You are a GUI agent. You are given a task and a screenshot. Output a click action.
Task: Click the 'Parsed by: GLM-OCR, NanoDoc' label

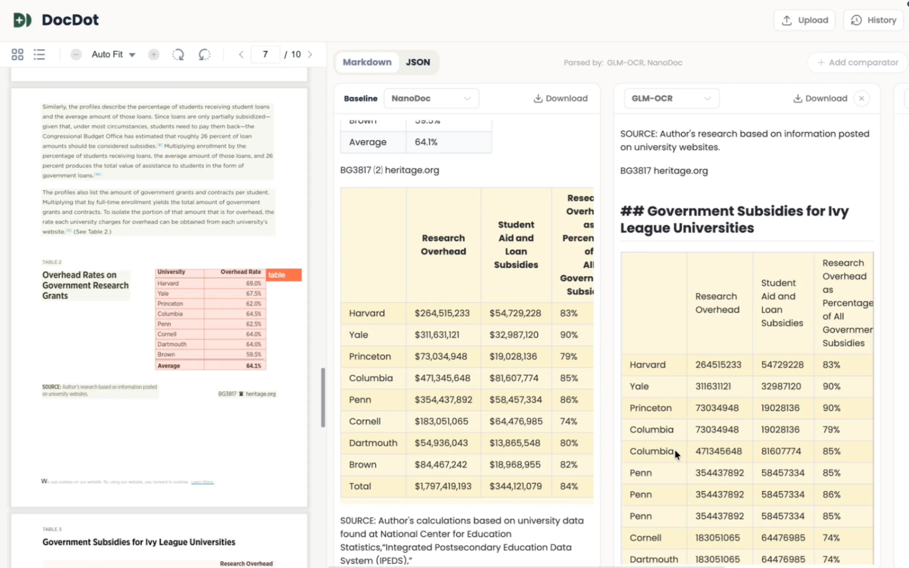coord(623,62)
